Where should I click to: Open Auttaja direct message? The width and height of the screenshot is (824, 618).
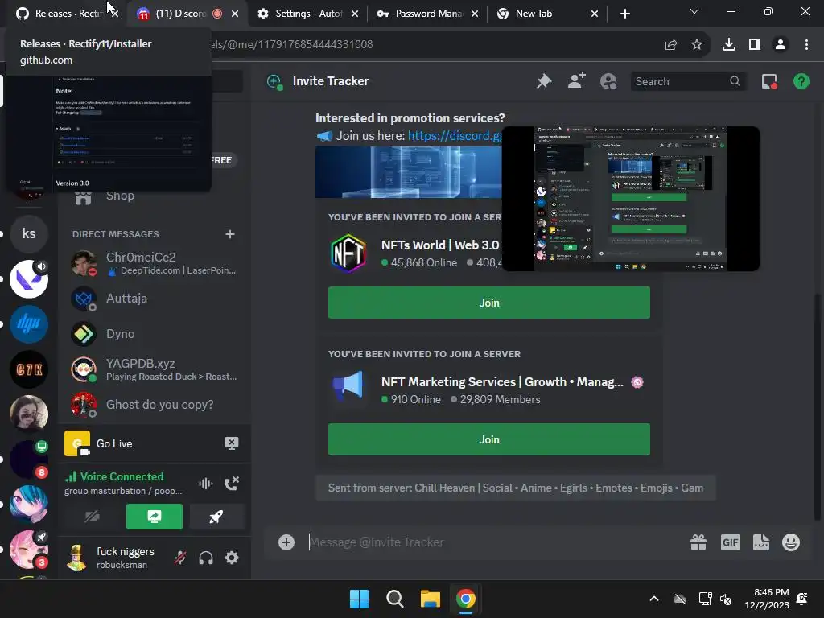(x=154, y=299)
